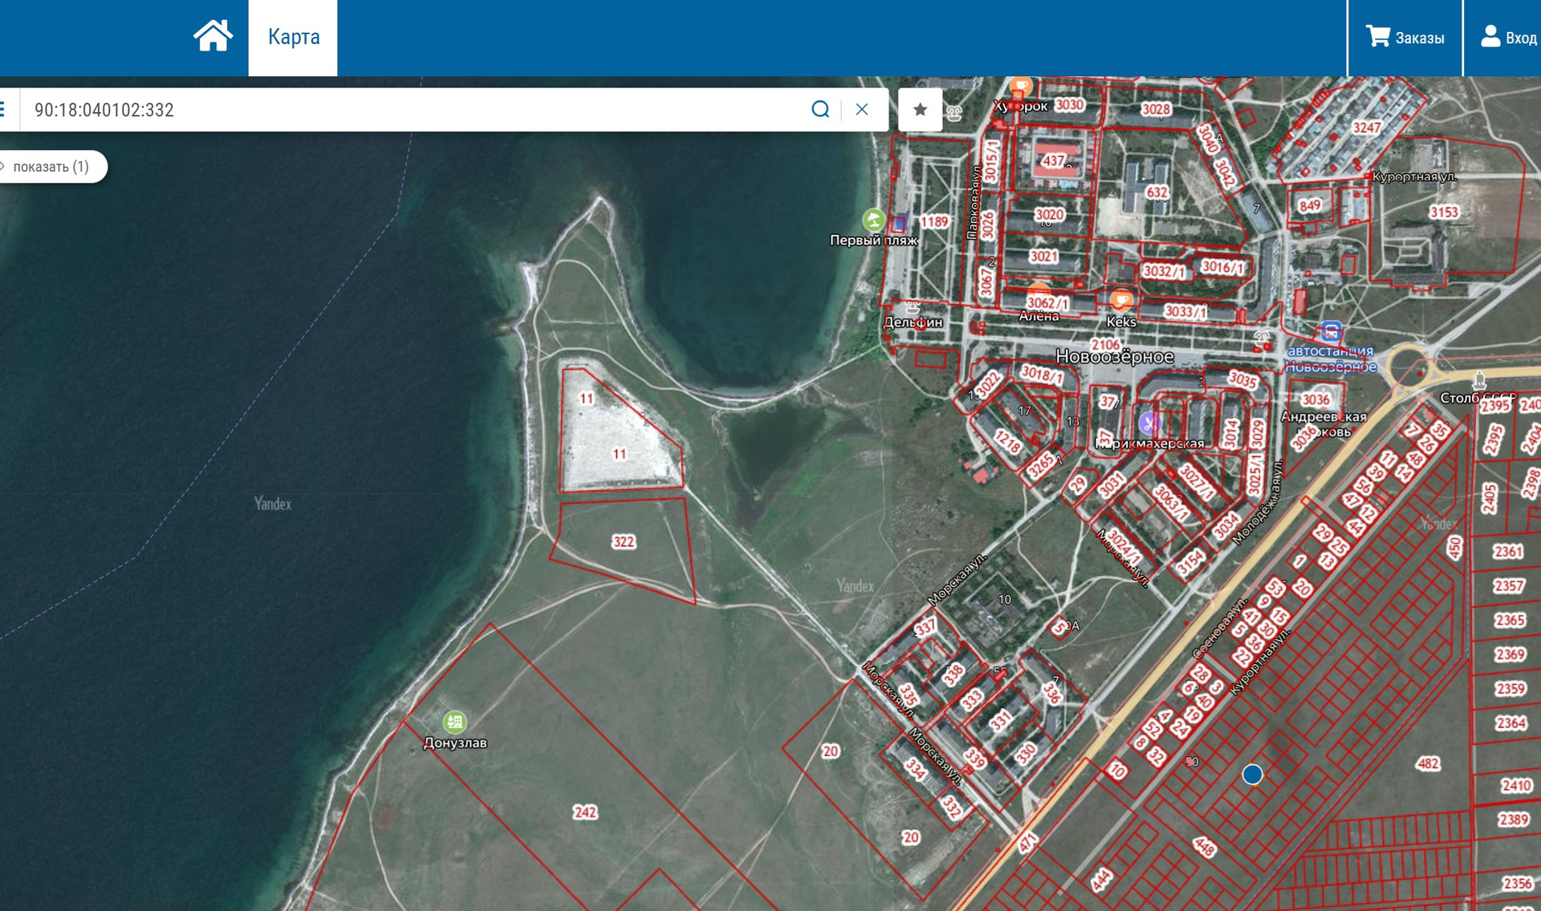Click the Донузлав green map marker
This screenshot has width=1541, height=911.
pyautogui.click(x=454, y=722)
